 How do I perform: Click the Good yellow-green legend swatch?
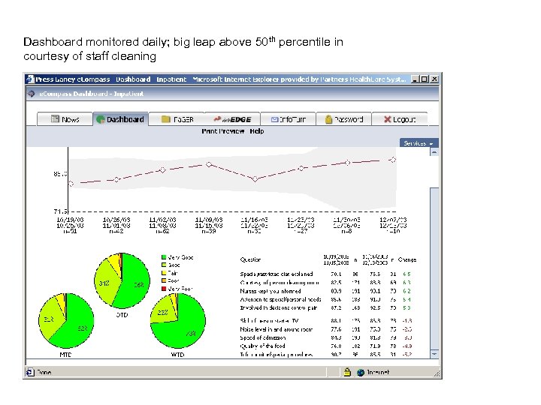coord(164,265)
